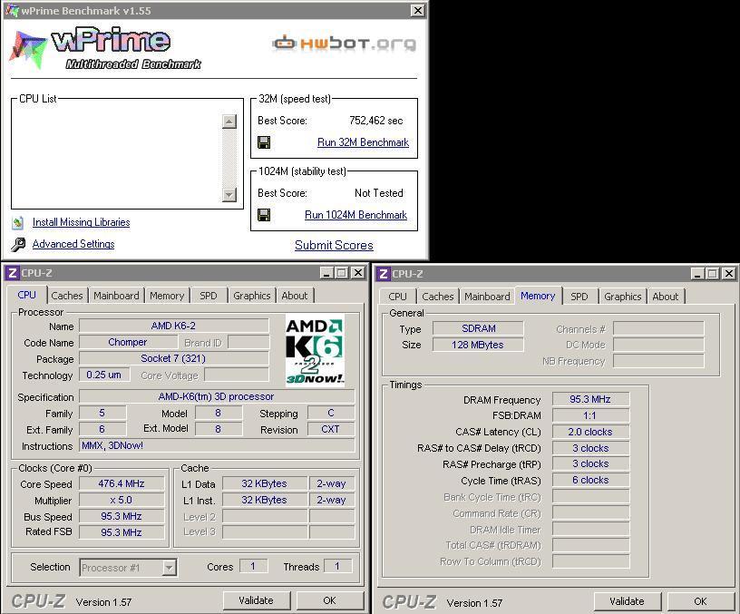740x614 pixels.
Task: Click the Code Name field Chomper
Action: [128, 342]
